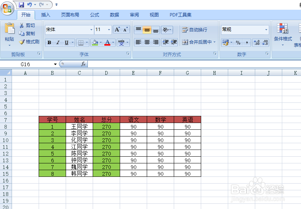
Task: Click the wén phonetic guide icon
Action: (121, 43)
